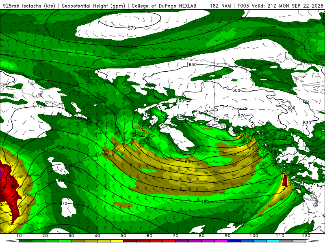Pick the dark blue swatch in the color bar
Viewport: 325px width, 243px height.
coord(234,241)
